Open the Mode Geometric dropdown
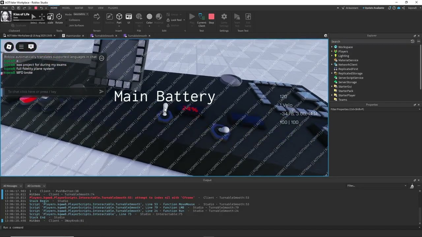Viewport: 422px width, 237px height. point(81,14)
